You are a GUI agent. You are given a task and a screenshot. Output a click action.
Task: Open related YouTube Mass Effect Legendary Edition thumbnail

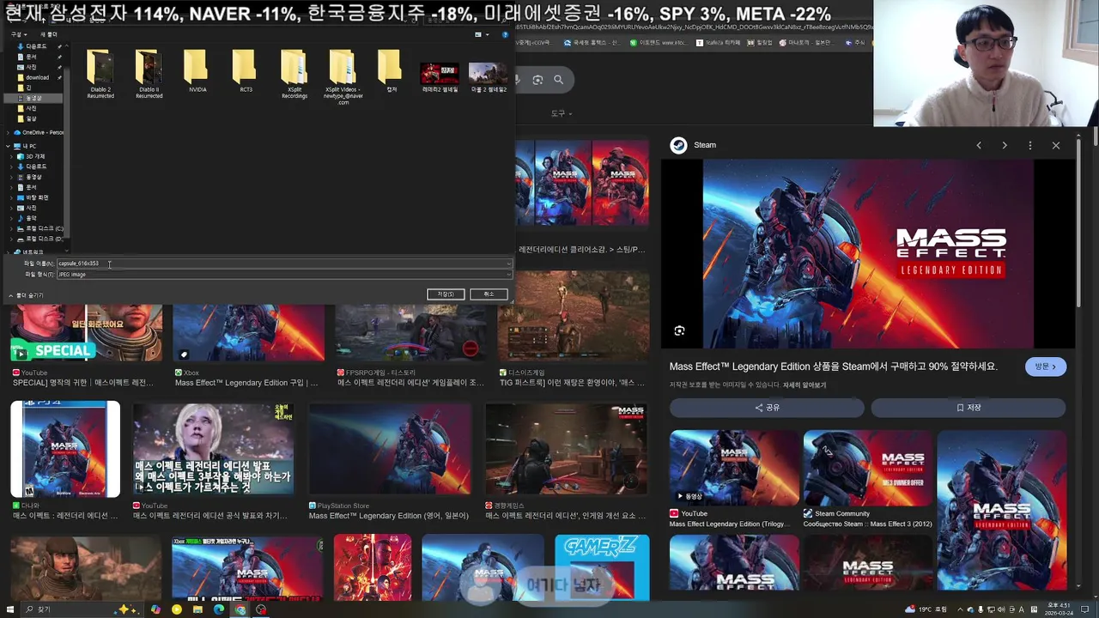(x=734, y=467)
